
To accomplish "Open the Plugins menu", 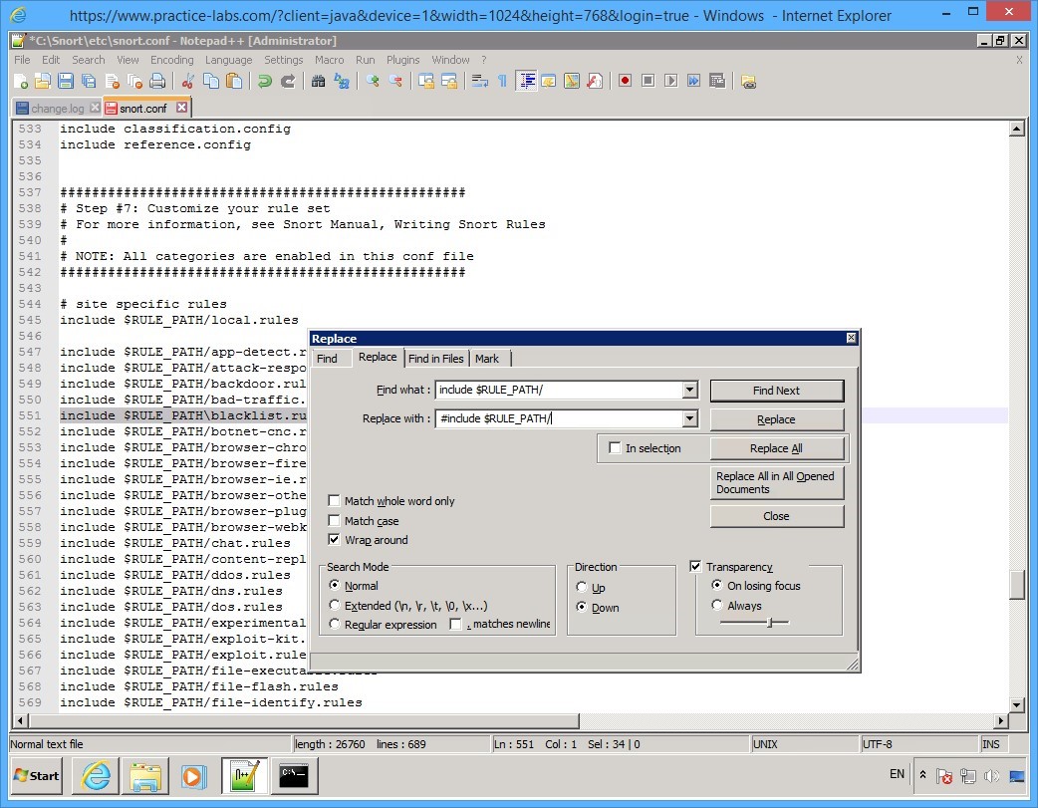I will pos(402,59).
